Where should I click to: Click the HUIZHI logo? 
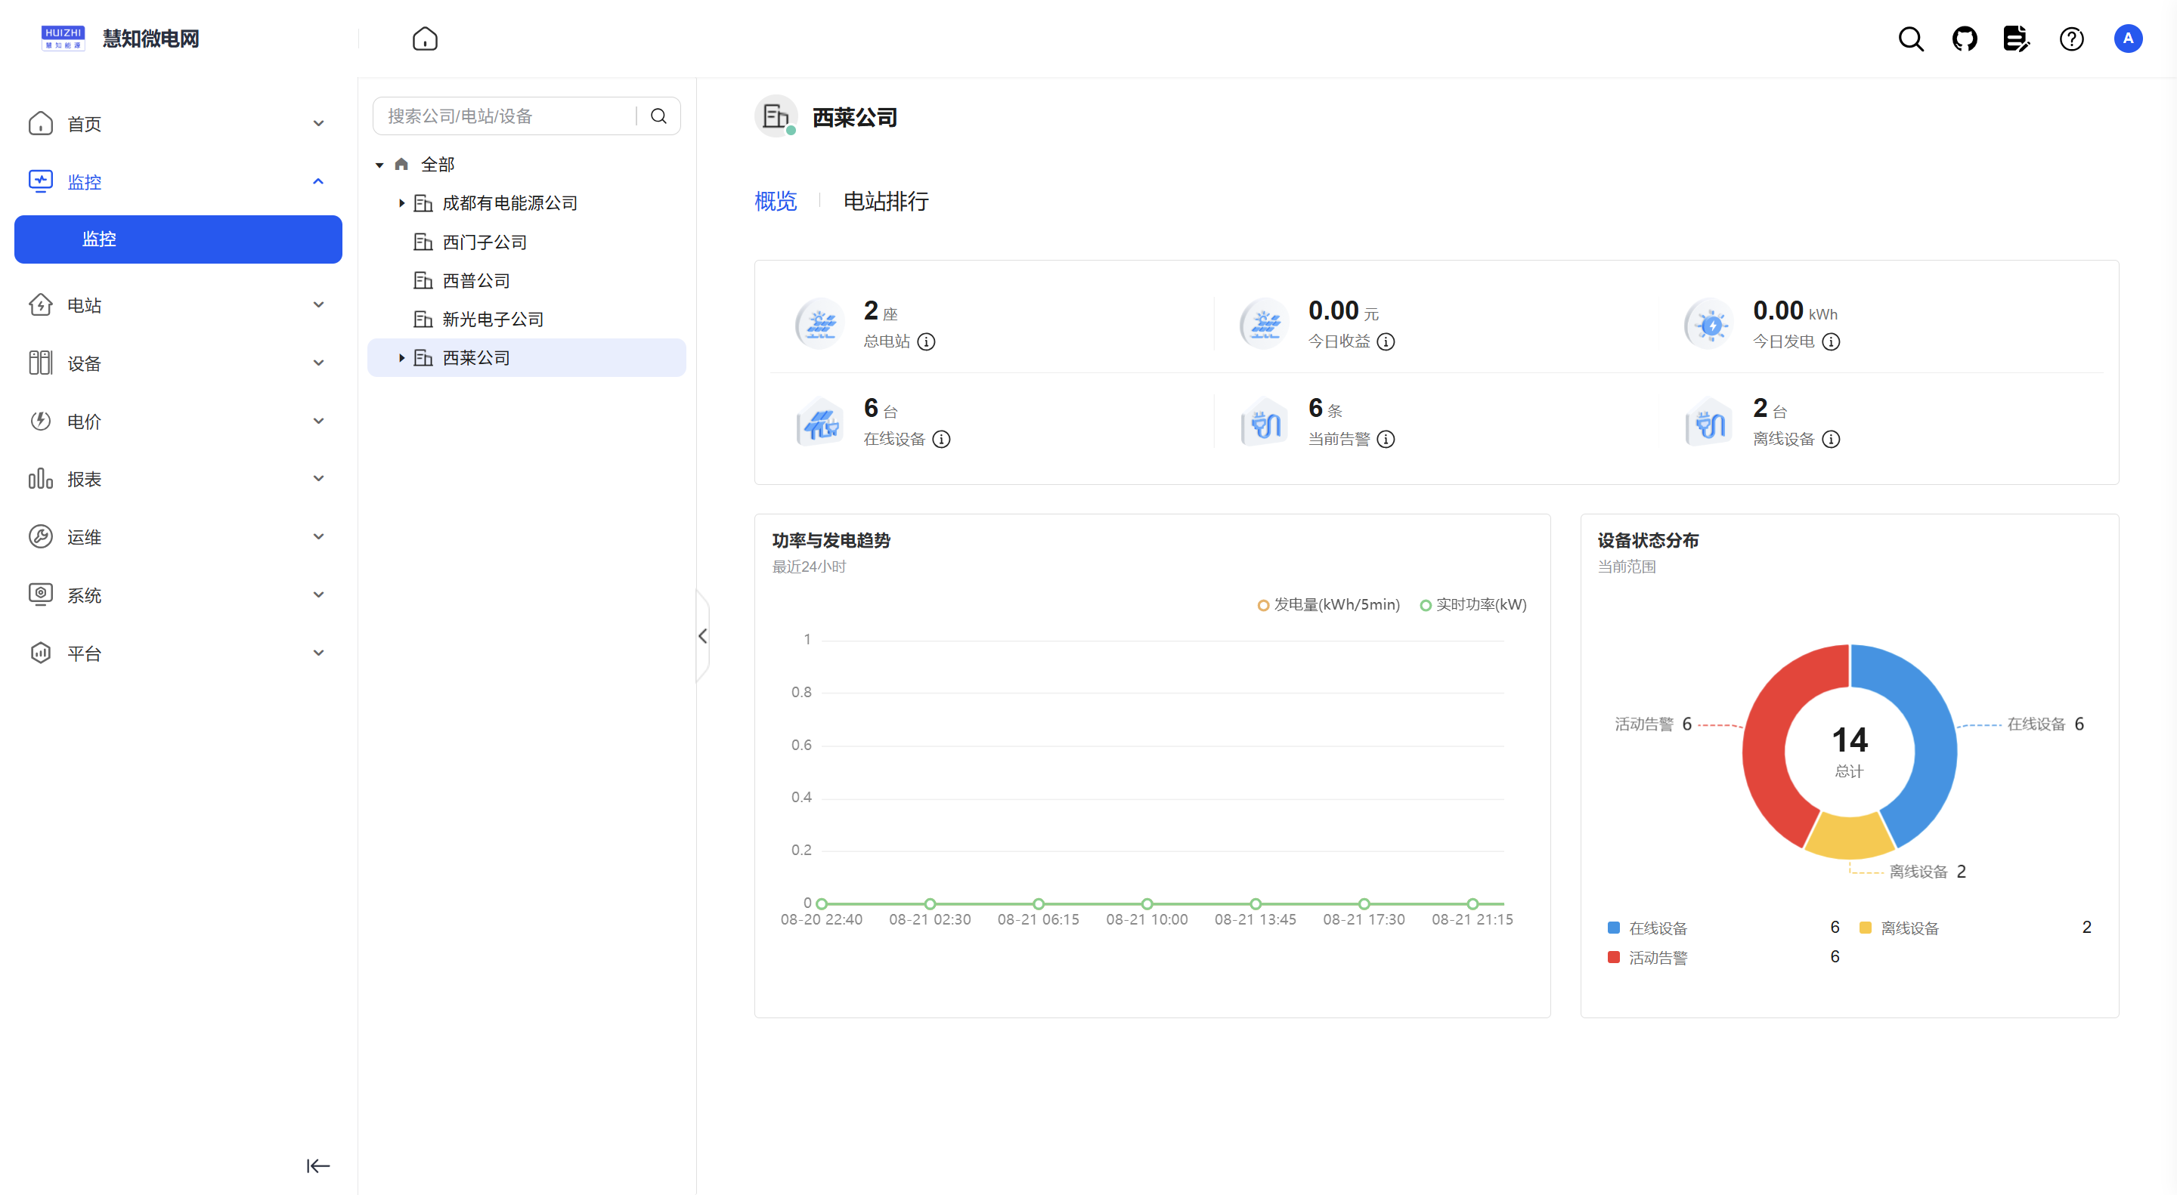coord(63,39)
